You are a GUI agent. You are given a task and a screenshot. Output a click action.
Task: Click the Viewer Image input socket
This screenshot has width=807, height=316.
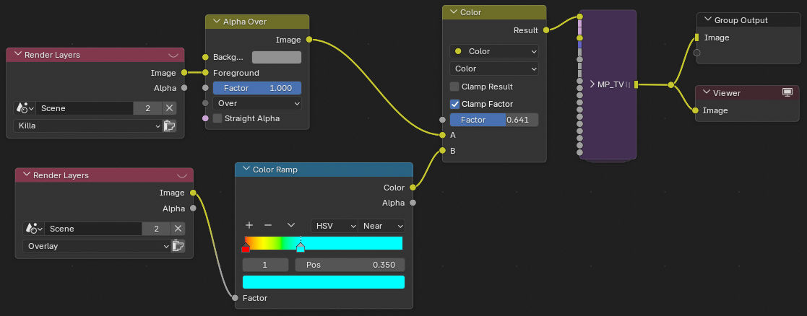(x=695, y=110)
